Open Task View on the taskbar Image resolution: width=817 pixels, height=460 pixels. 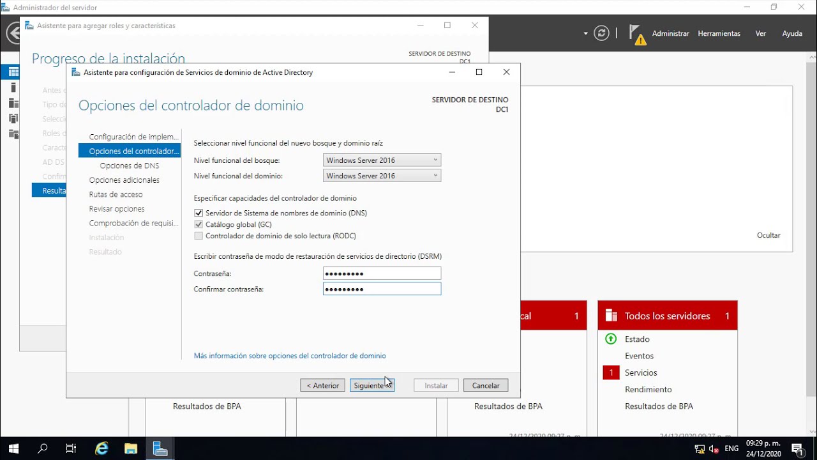(x=71, y=448)
